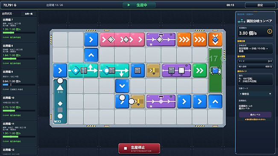Select the tan gate tile in bottom row
The image size is (278, 156).
click(138, 101)
